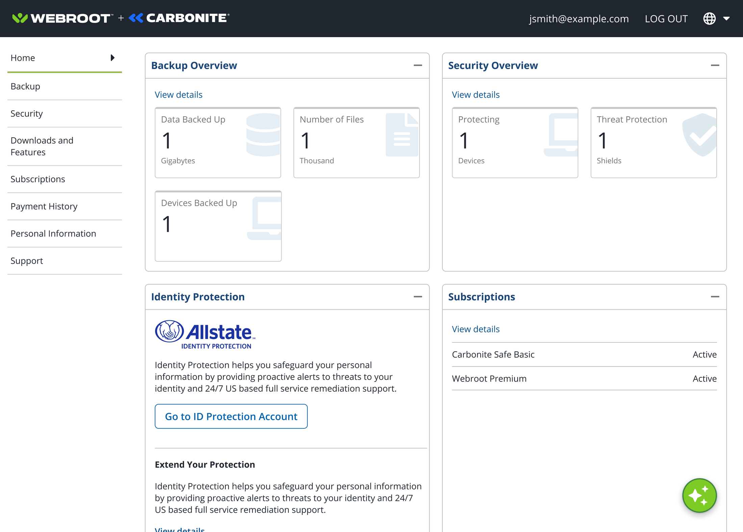Click the Shields unit label
The height and width of the screenshot is (532, 743).
[x=609, y=161]
